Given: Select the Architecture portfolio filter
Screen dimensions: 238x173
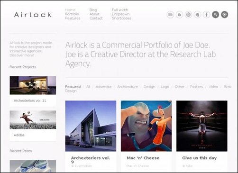Looking at the screenshot, I should (128, 87).
